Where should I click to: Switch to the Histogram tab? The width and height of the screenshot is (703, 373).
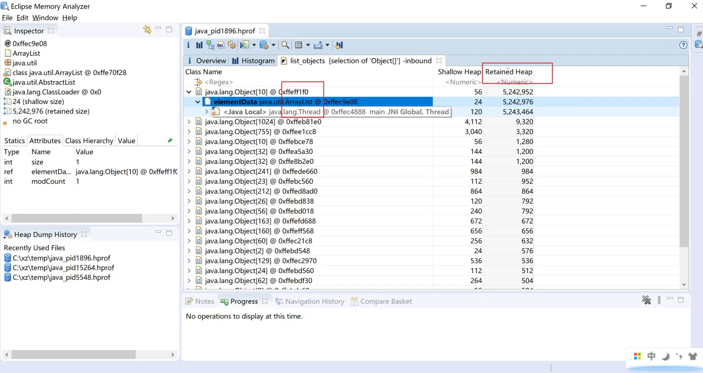tap(253, 61)
